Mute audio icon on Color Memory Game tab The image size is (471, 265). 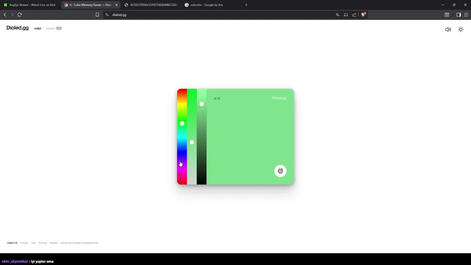click(71, 5)
